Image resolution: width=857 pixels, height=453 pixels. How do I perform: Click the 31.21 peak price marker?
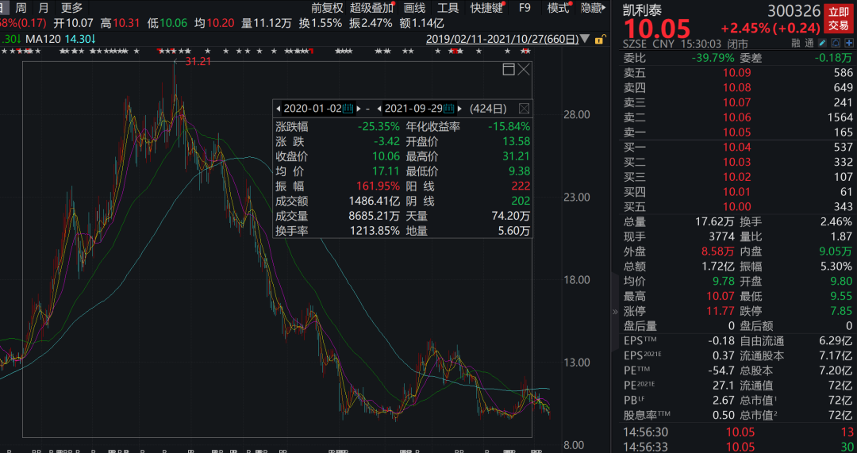tap(198, 61)
